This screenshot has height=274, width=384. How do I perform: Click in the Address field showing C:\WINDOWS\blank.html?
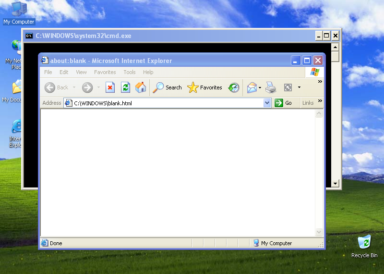coord(164,103)
